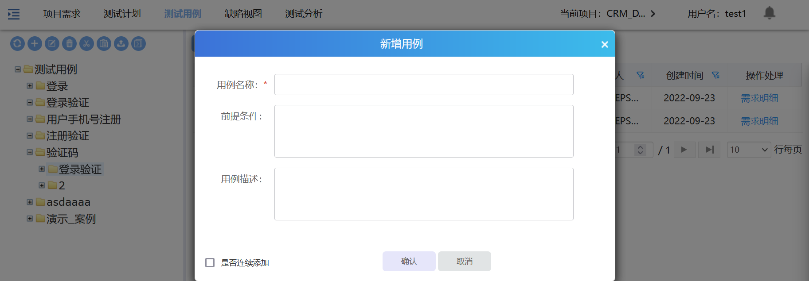Open the 缺陷视图 menu
Screen dimensions: 809x281
pyautogui.click(x=243, y=14)
